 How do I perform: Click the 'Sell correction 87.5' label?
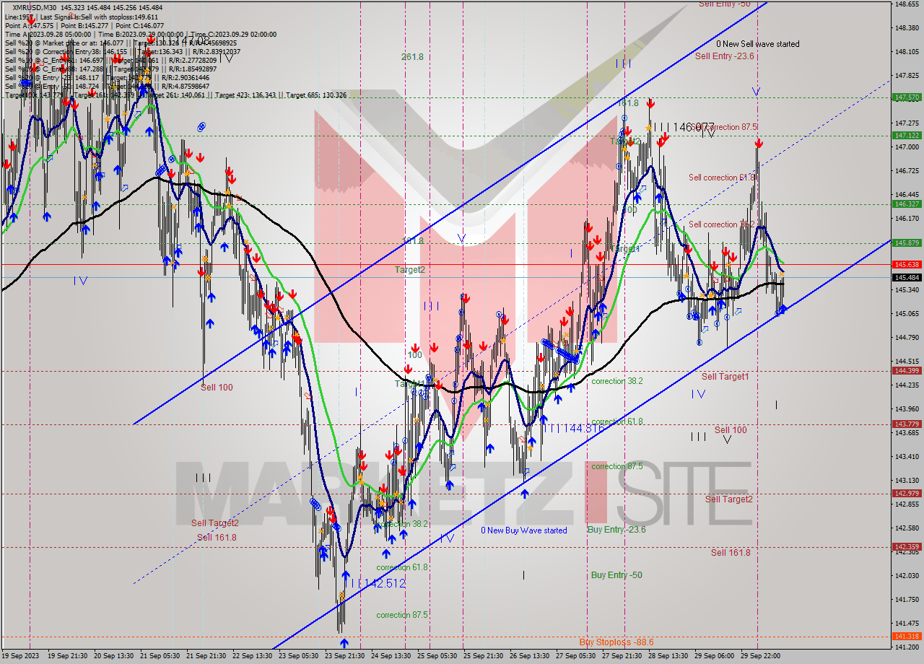723,127
